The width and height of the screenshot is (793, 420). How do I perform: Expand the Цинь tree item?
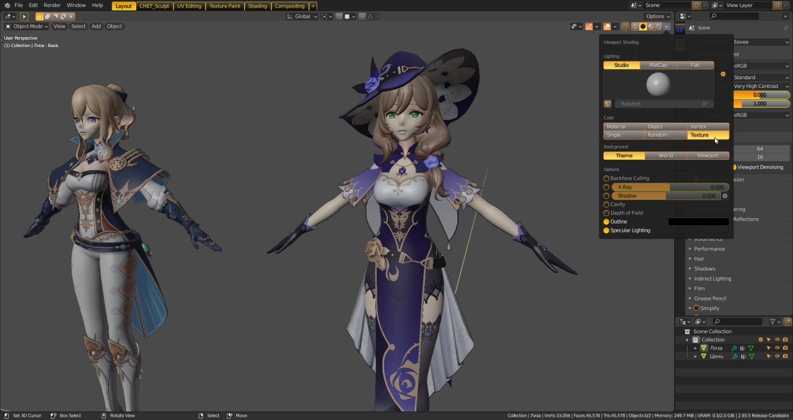(695, 357)
